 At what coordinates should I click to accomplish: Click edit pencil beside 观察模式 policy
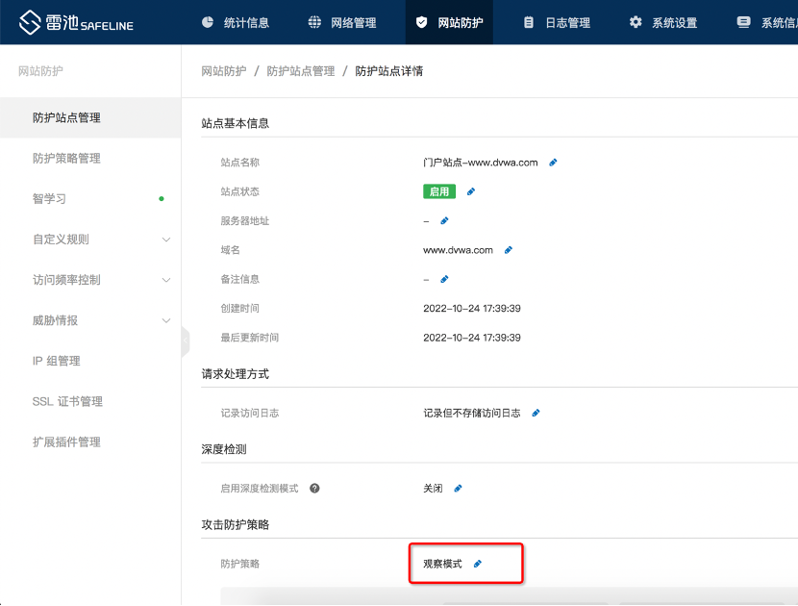478,564
